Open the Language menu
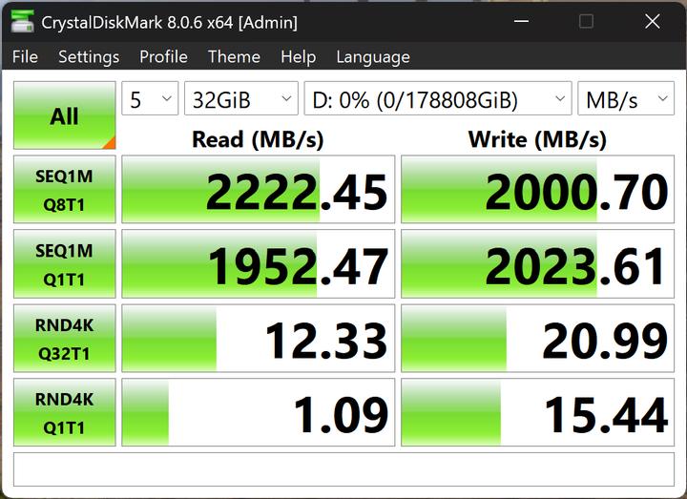 point(372,56)
